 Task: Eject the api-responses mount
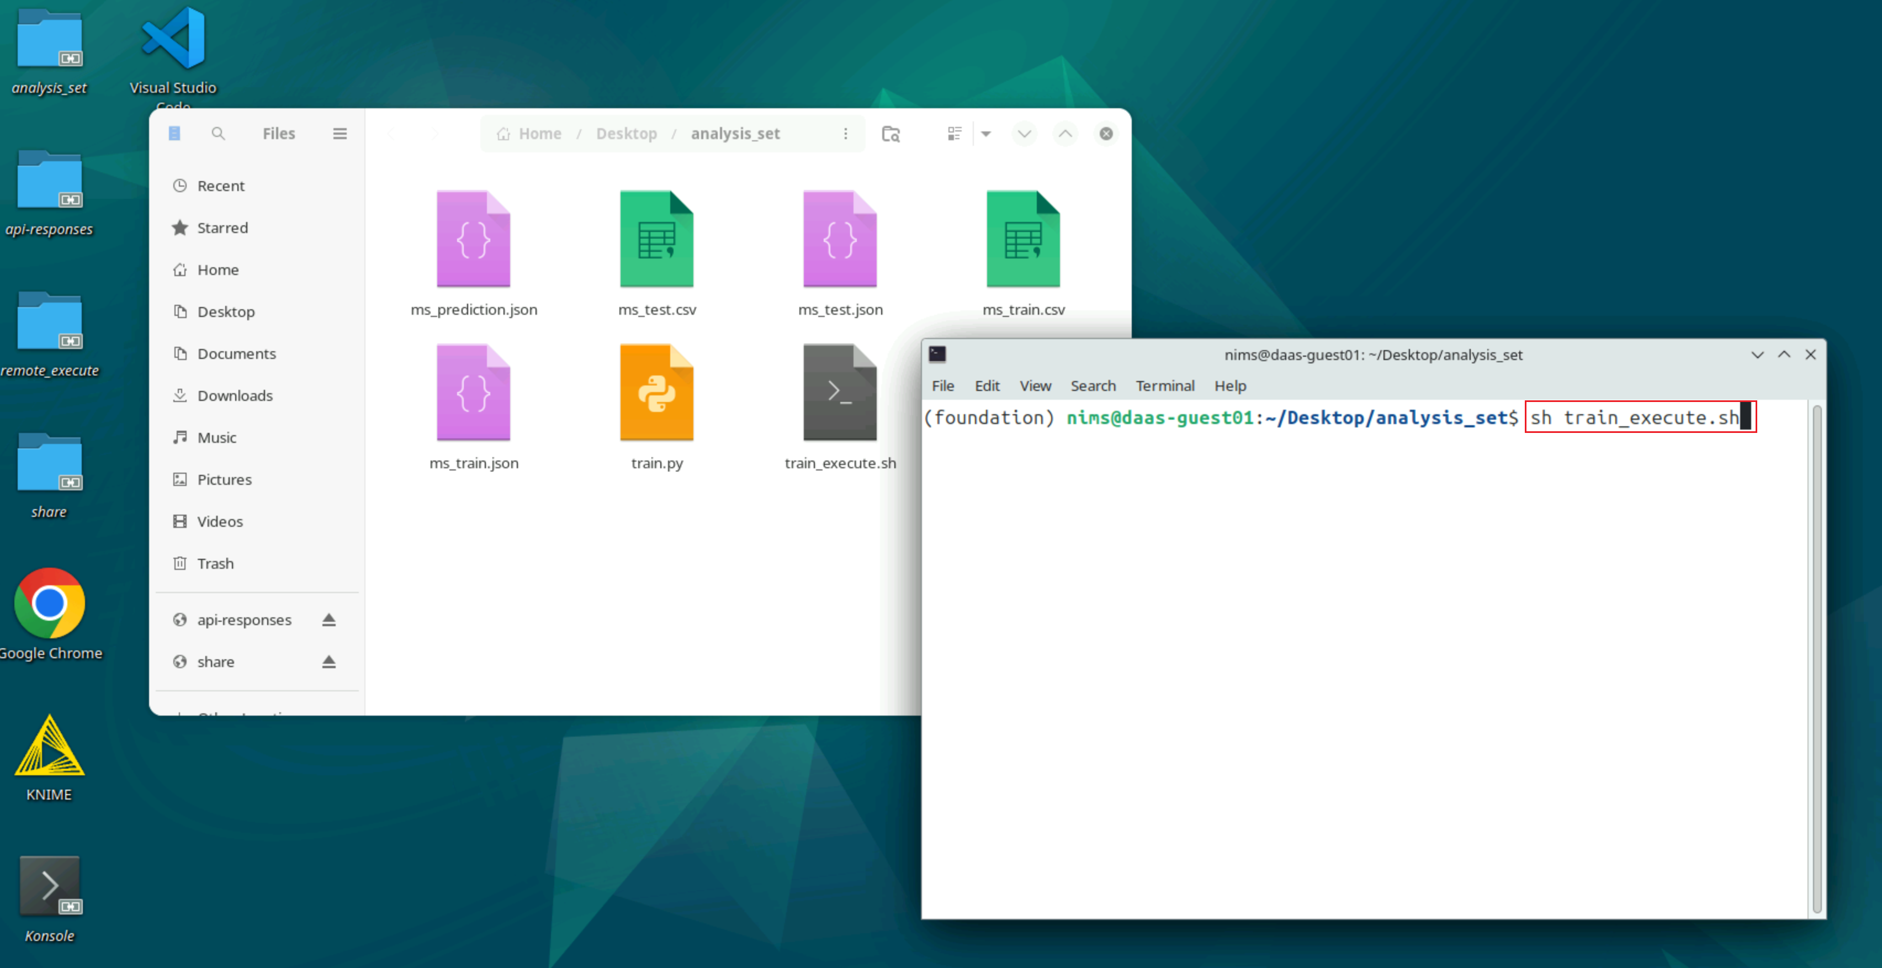pos(329,620)
